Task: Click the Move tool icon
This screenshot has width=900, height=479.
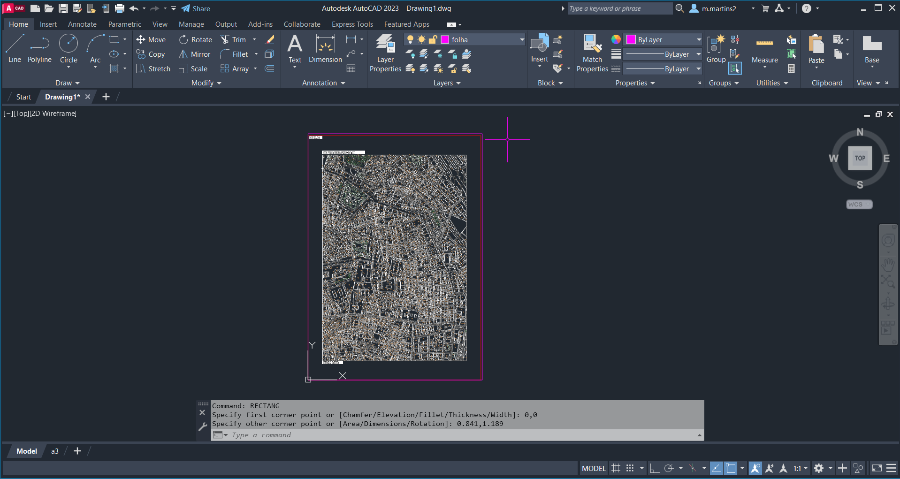Action: (x=141, y=40)
